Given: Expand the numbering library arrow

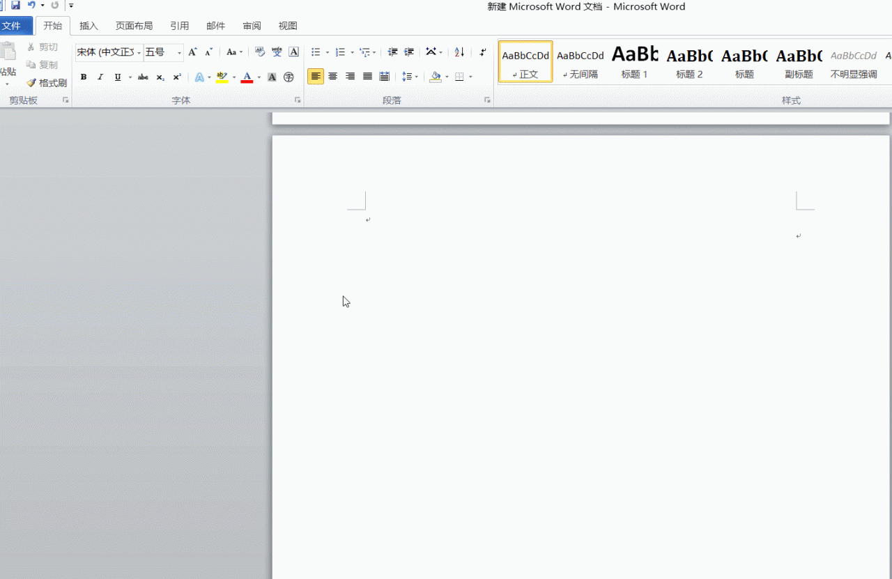Looking at the screenshot, I should 352,52.
